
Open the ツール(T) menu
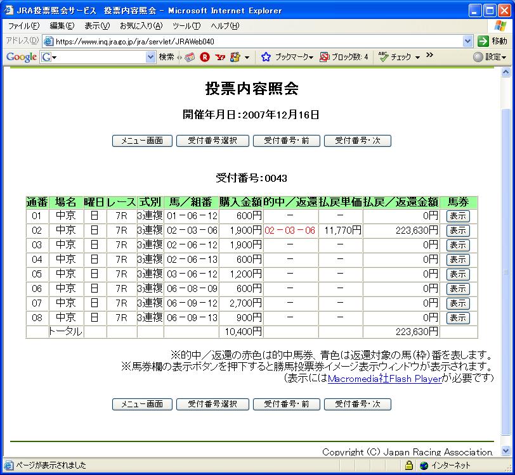(186, 26)
